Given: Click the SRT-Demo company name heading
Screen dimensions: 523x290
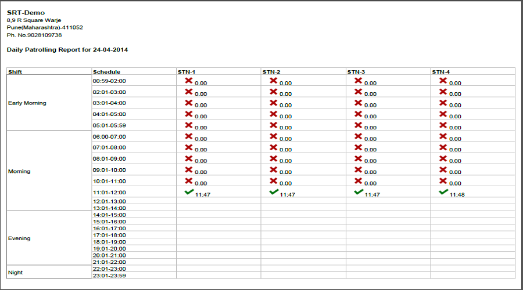Looking at the screenshot, I should (x=26, y=12).
